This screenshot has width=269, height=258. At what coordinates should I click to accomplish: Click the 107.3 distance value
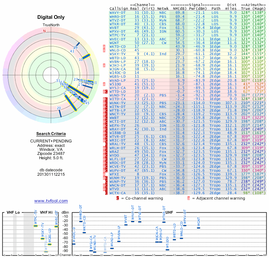click(231, 103)
